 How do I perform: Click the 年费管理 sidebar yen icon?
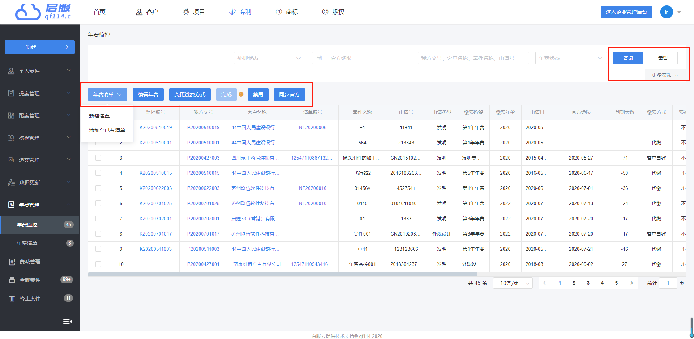tap(11, 205)
